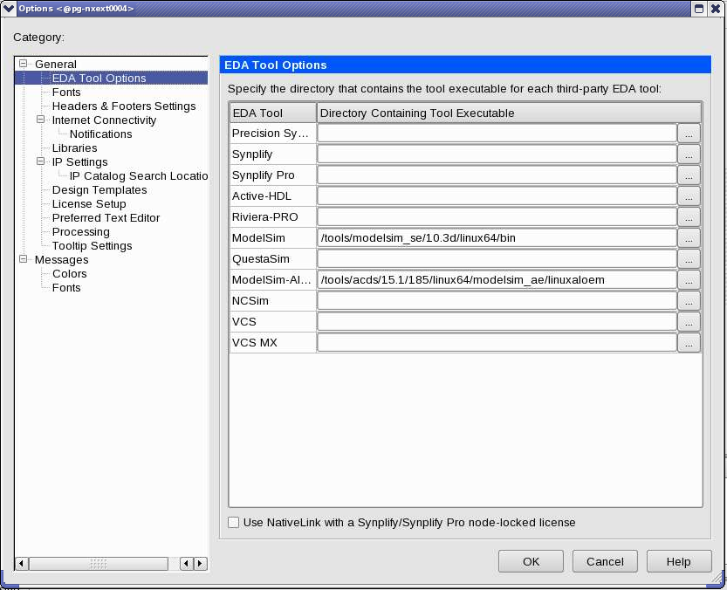Select EDA Tool Options category

point(99,78)
